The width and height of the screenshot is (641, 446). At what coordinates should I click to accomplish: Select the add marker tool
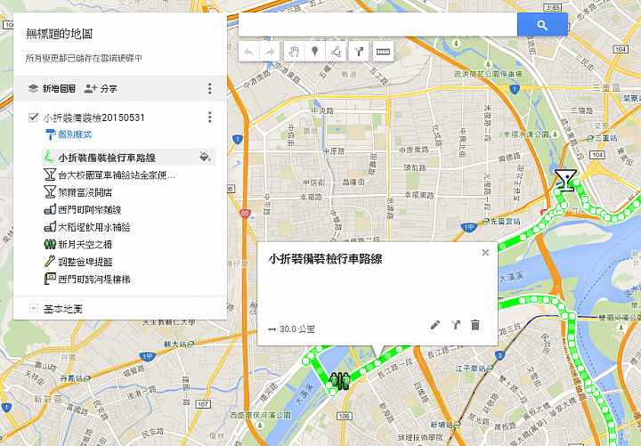tap(315, 52)
